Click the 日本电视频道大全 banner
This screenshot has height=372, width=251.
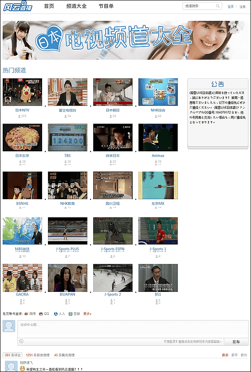pos(125,40)
